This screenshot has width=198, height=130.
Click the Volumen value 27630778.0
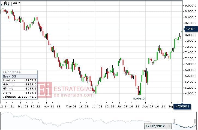tap(27, 97)
